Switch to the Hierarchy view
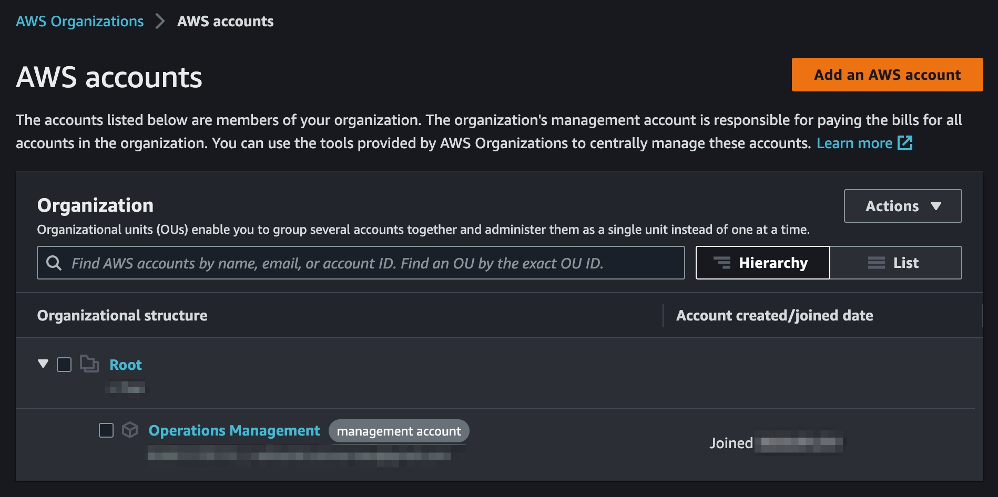 point(762,263)
